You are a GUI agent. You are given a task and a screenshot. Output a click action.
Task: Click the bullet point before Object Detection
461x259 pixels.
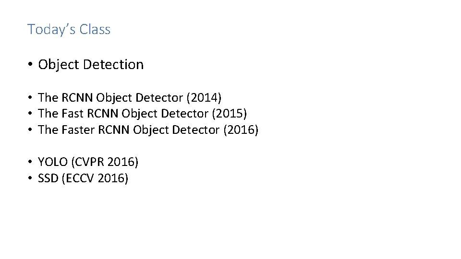click(30, 64)
